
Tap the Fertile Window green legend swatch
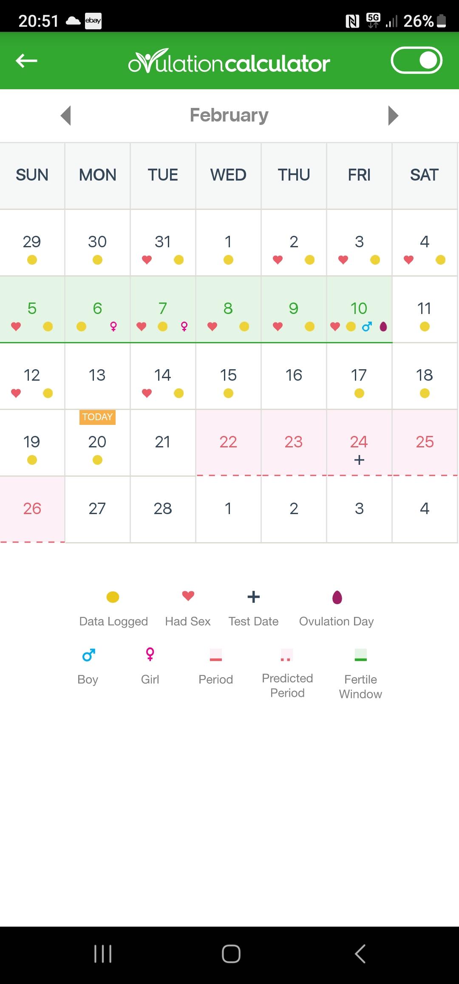point(361,655)
